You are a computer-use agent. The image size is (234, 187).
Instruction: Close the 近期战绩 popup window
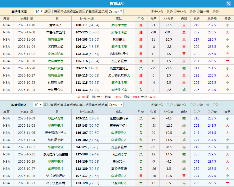[229, 3]
